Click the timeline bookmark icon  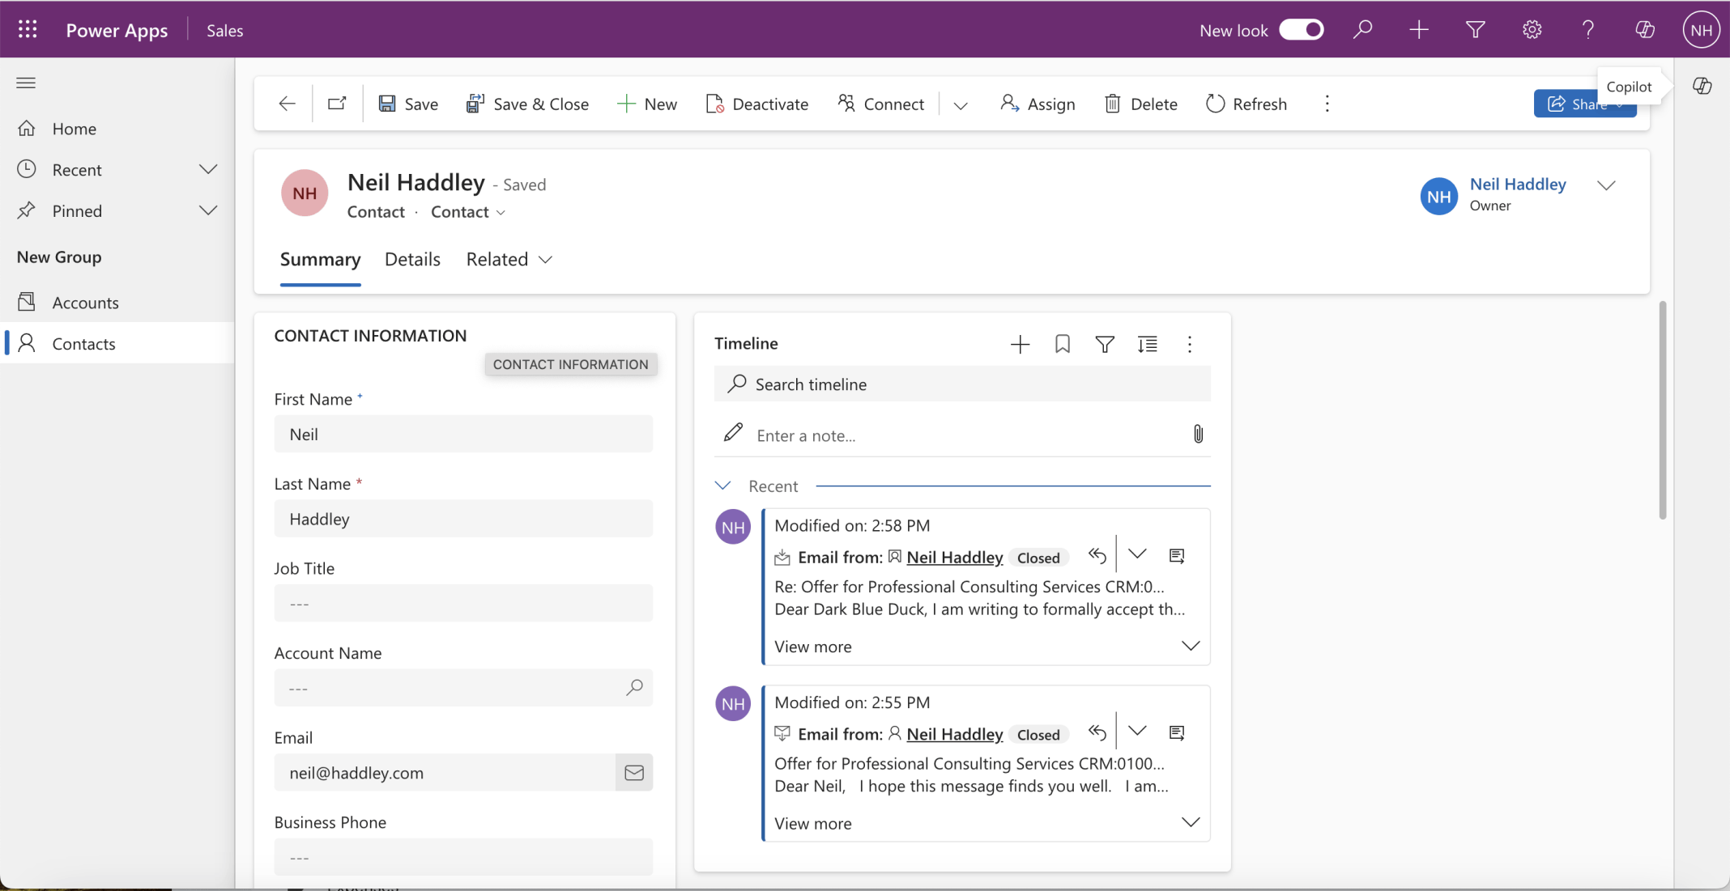coord(1062,344)
